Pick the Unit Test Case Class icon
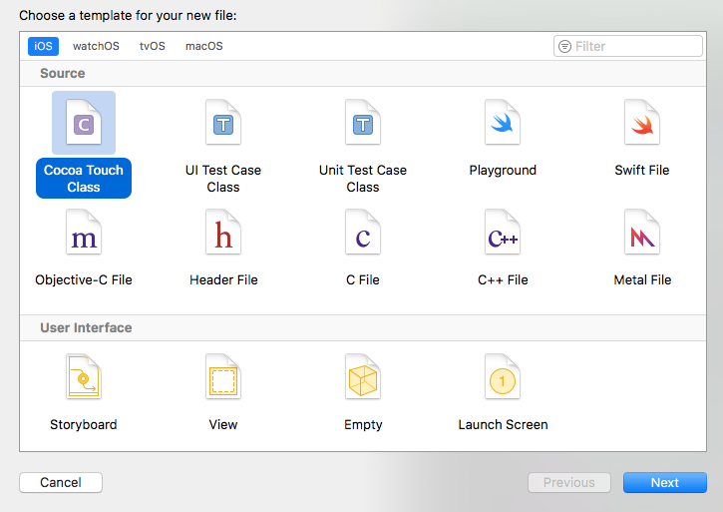 [x=363, y=123]
